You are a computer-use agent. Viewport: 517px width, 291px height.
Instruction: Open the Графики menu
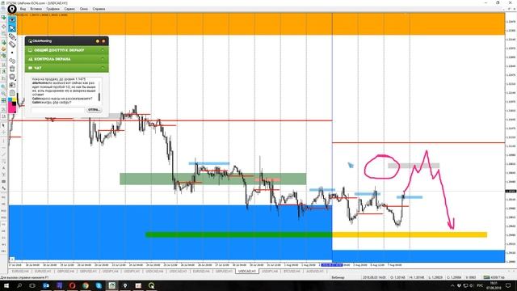[53, 9]
